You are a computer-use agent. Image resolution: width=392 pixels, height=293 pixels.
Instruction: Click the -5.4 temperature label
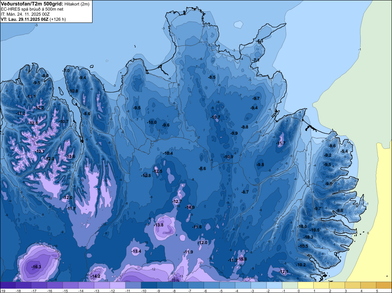[x=344, y=151]
